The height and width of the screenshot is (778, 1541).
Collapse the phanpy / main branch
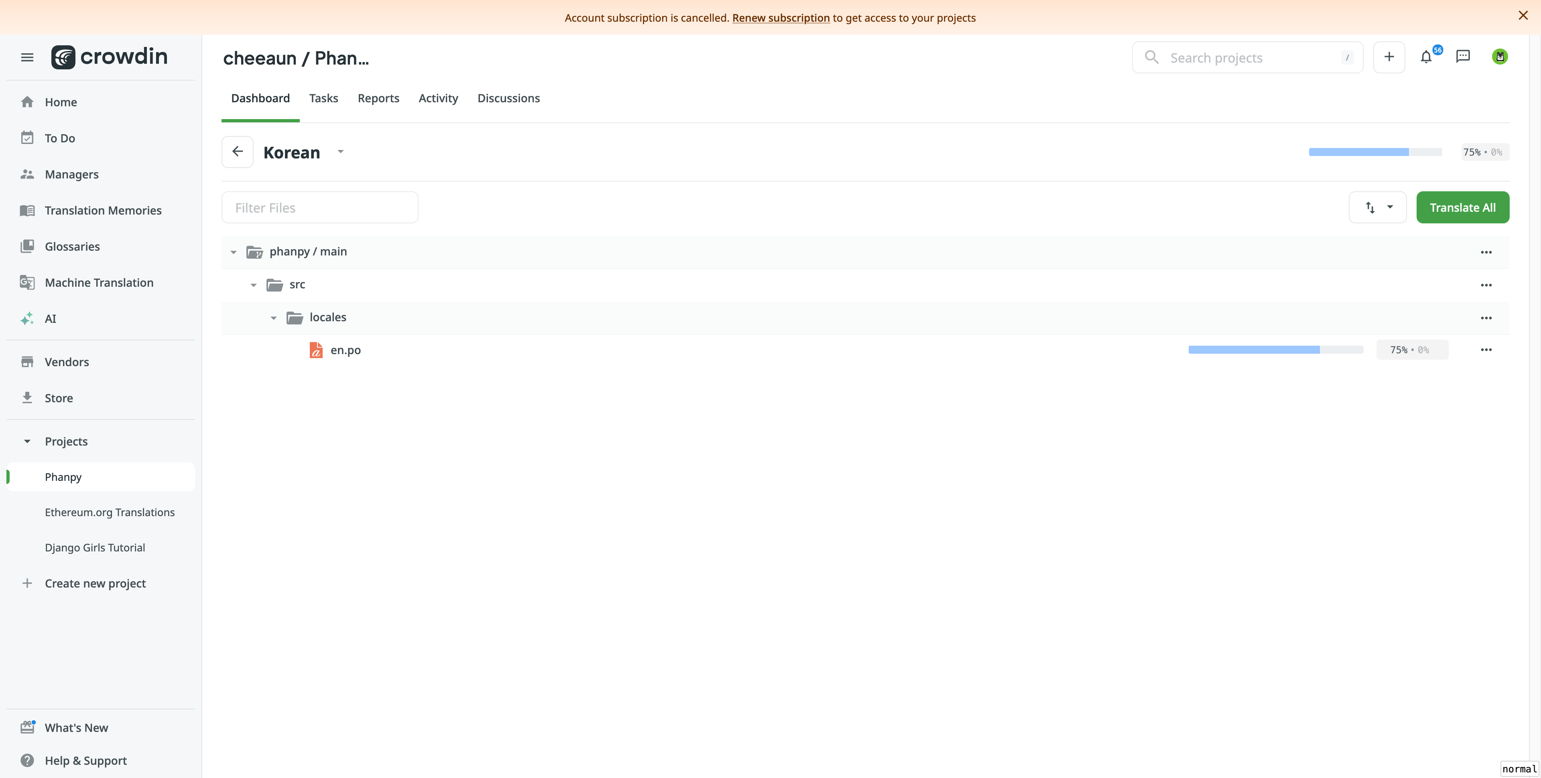click(233, 252)
